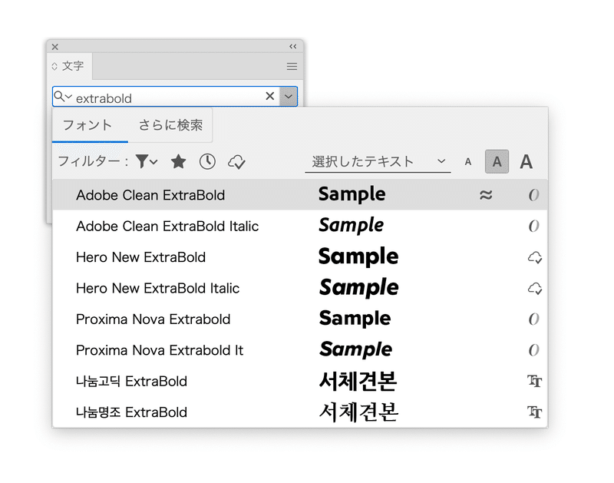Cycle panel view arrows beside 文字 tab
614x483 pixels.
(x=54, y=66)
